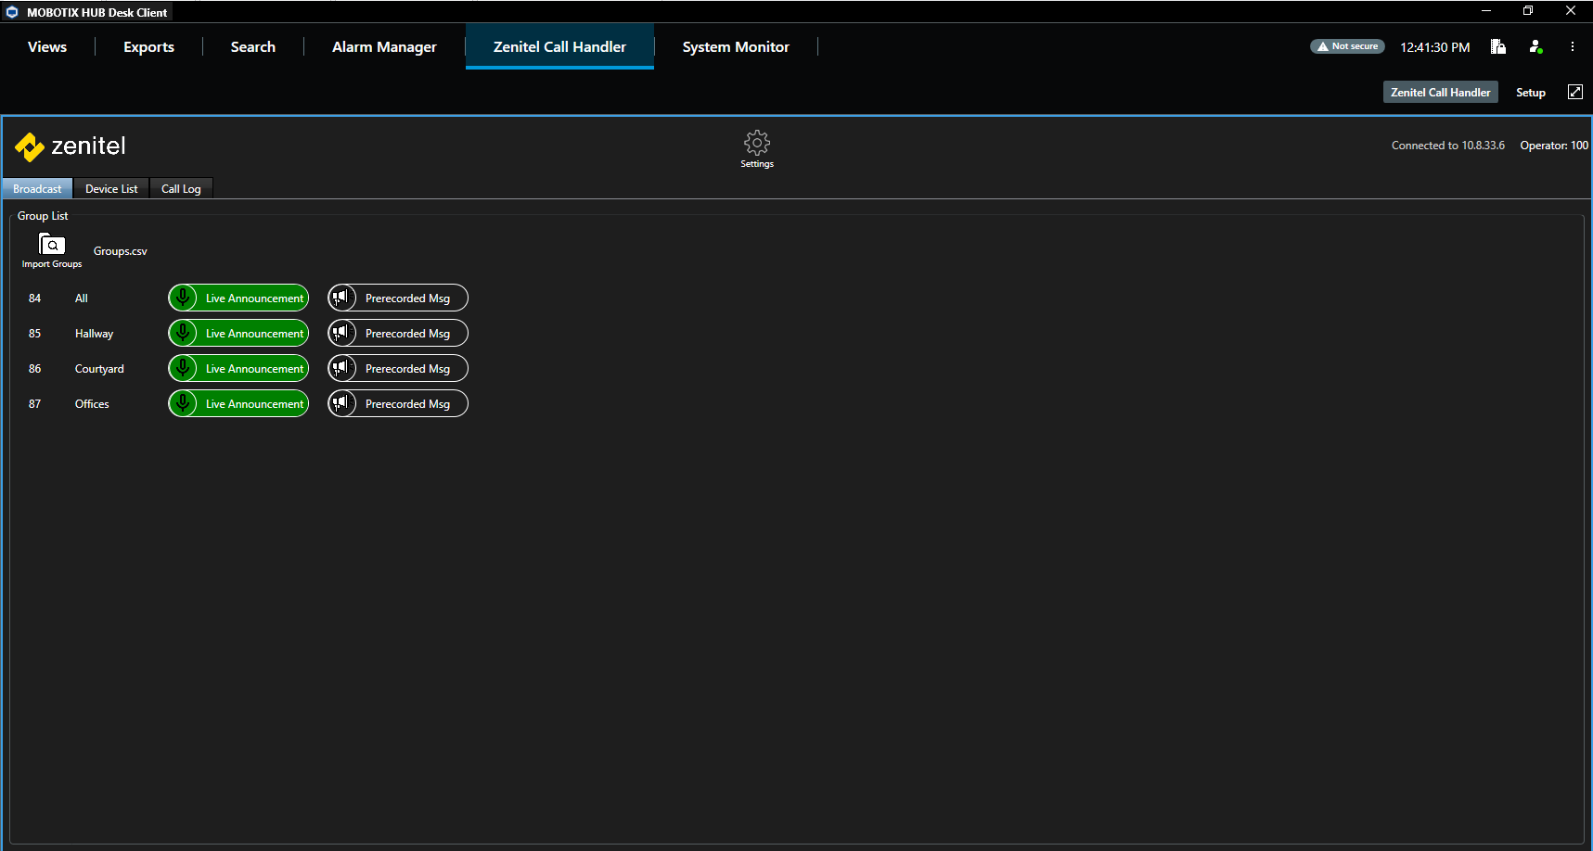
Task: Open the three-dot more options menu
Action: (1573, 46)
